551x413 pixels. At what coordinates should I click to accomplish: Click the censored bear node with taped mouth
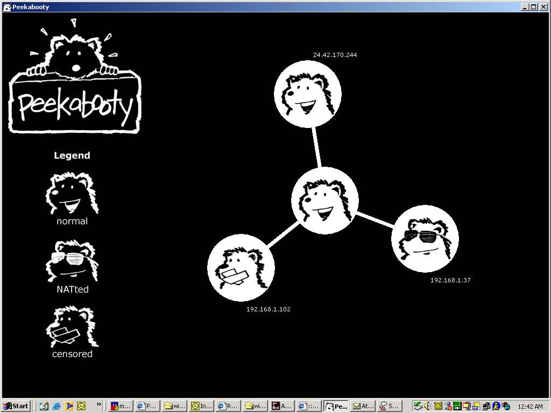click(241, 268)
